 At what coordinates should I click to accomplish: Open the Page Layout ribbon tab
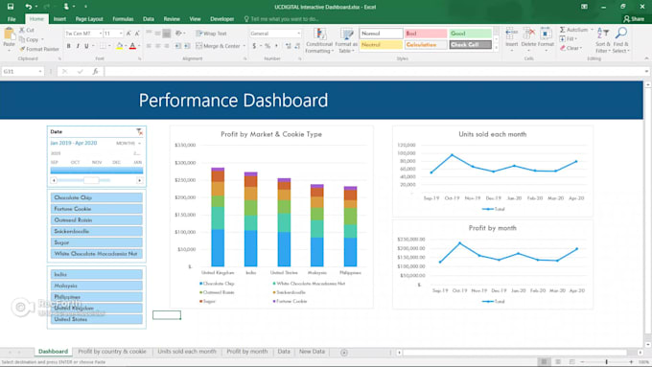[x=89, y=19]
